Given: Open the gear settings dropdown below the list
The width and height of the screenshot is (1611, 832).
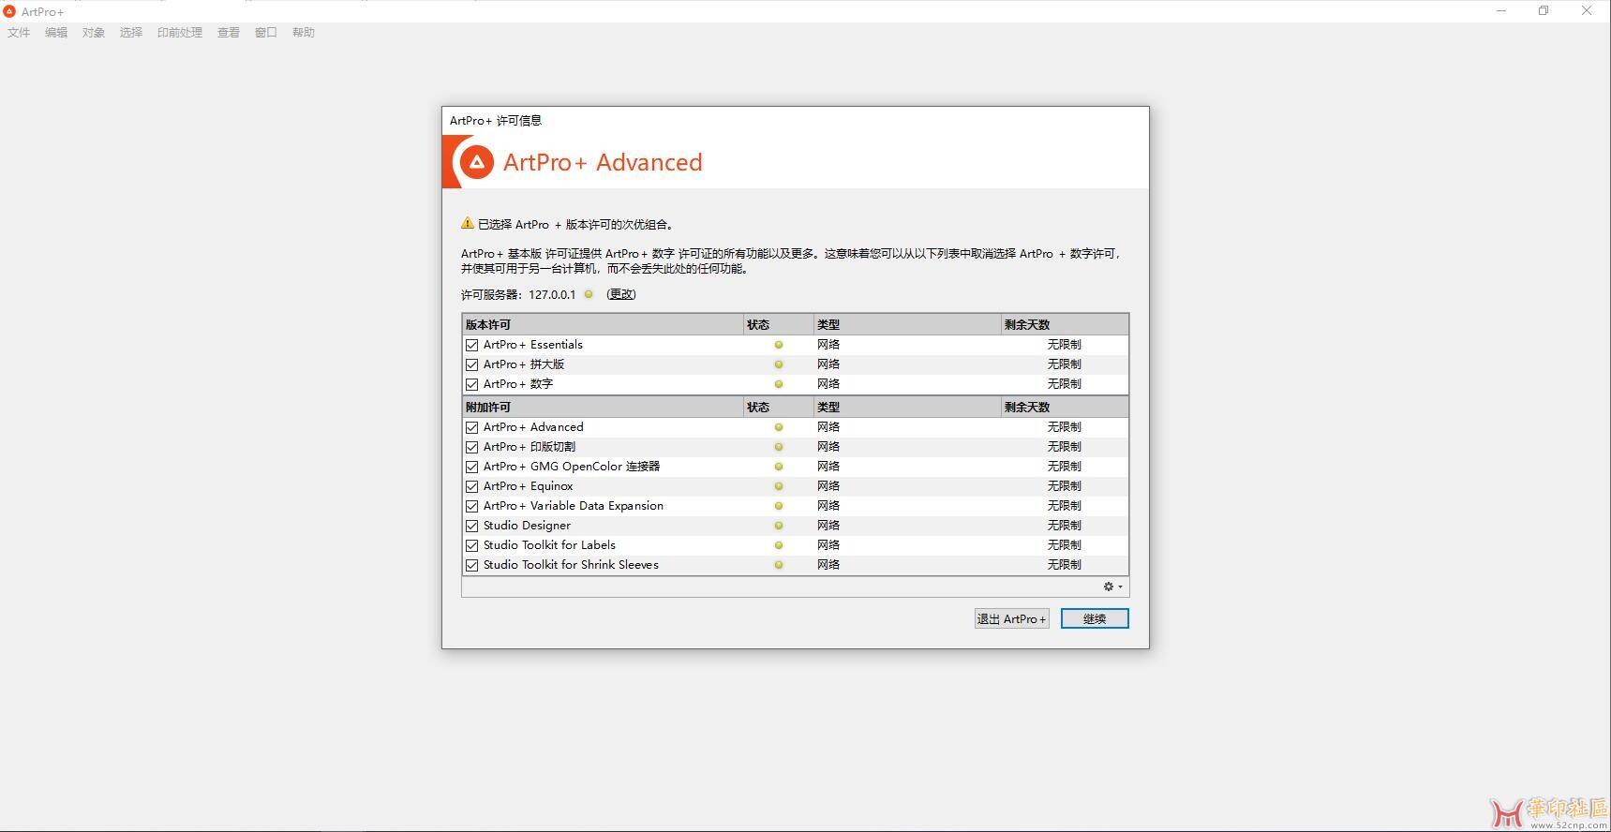Looking at the screenshot, I should point(1112,587).
